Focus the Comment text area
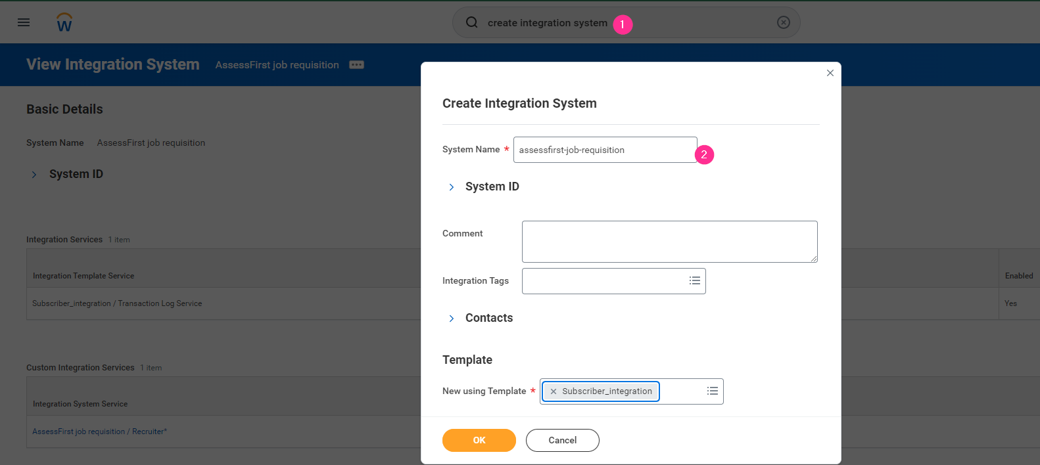Viewport: 1040px width, 465px height. pos(669,242)
